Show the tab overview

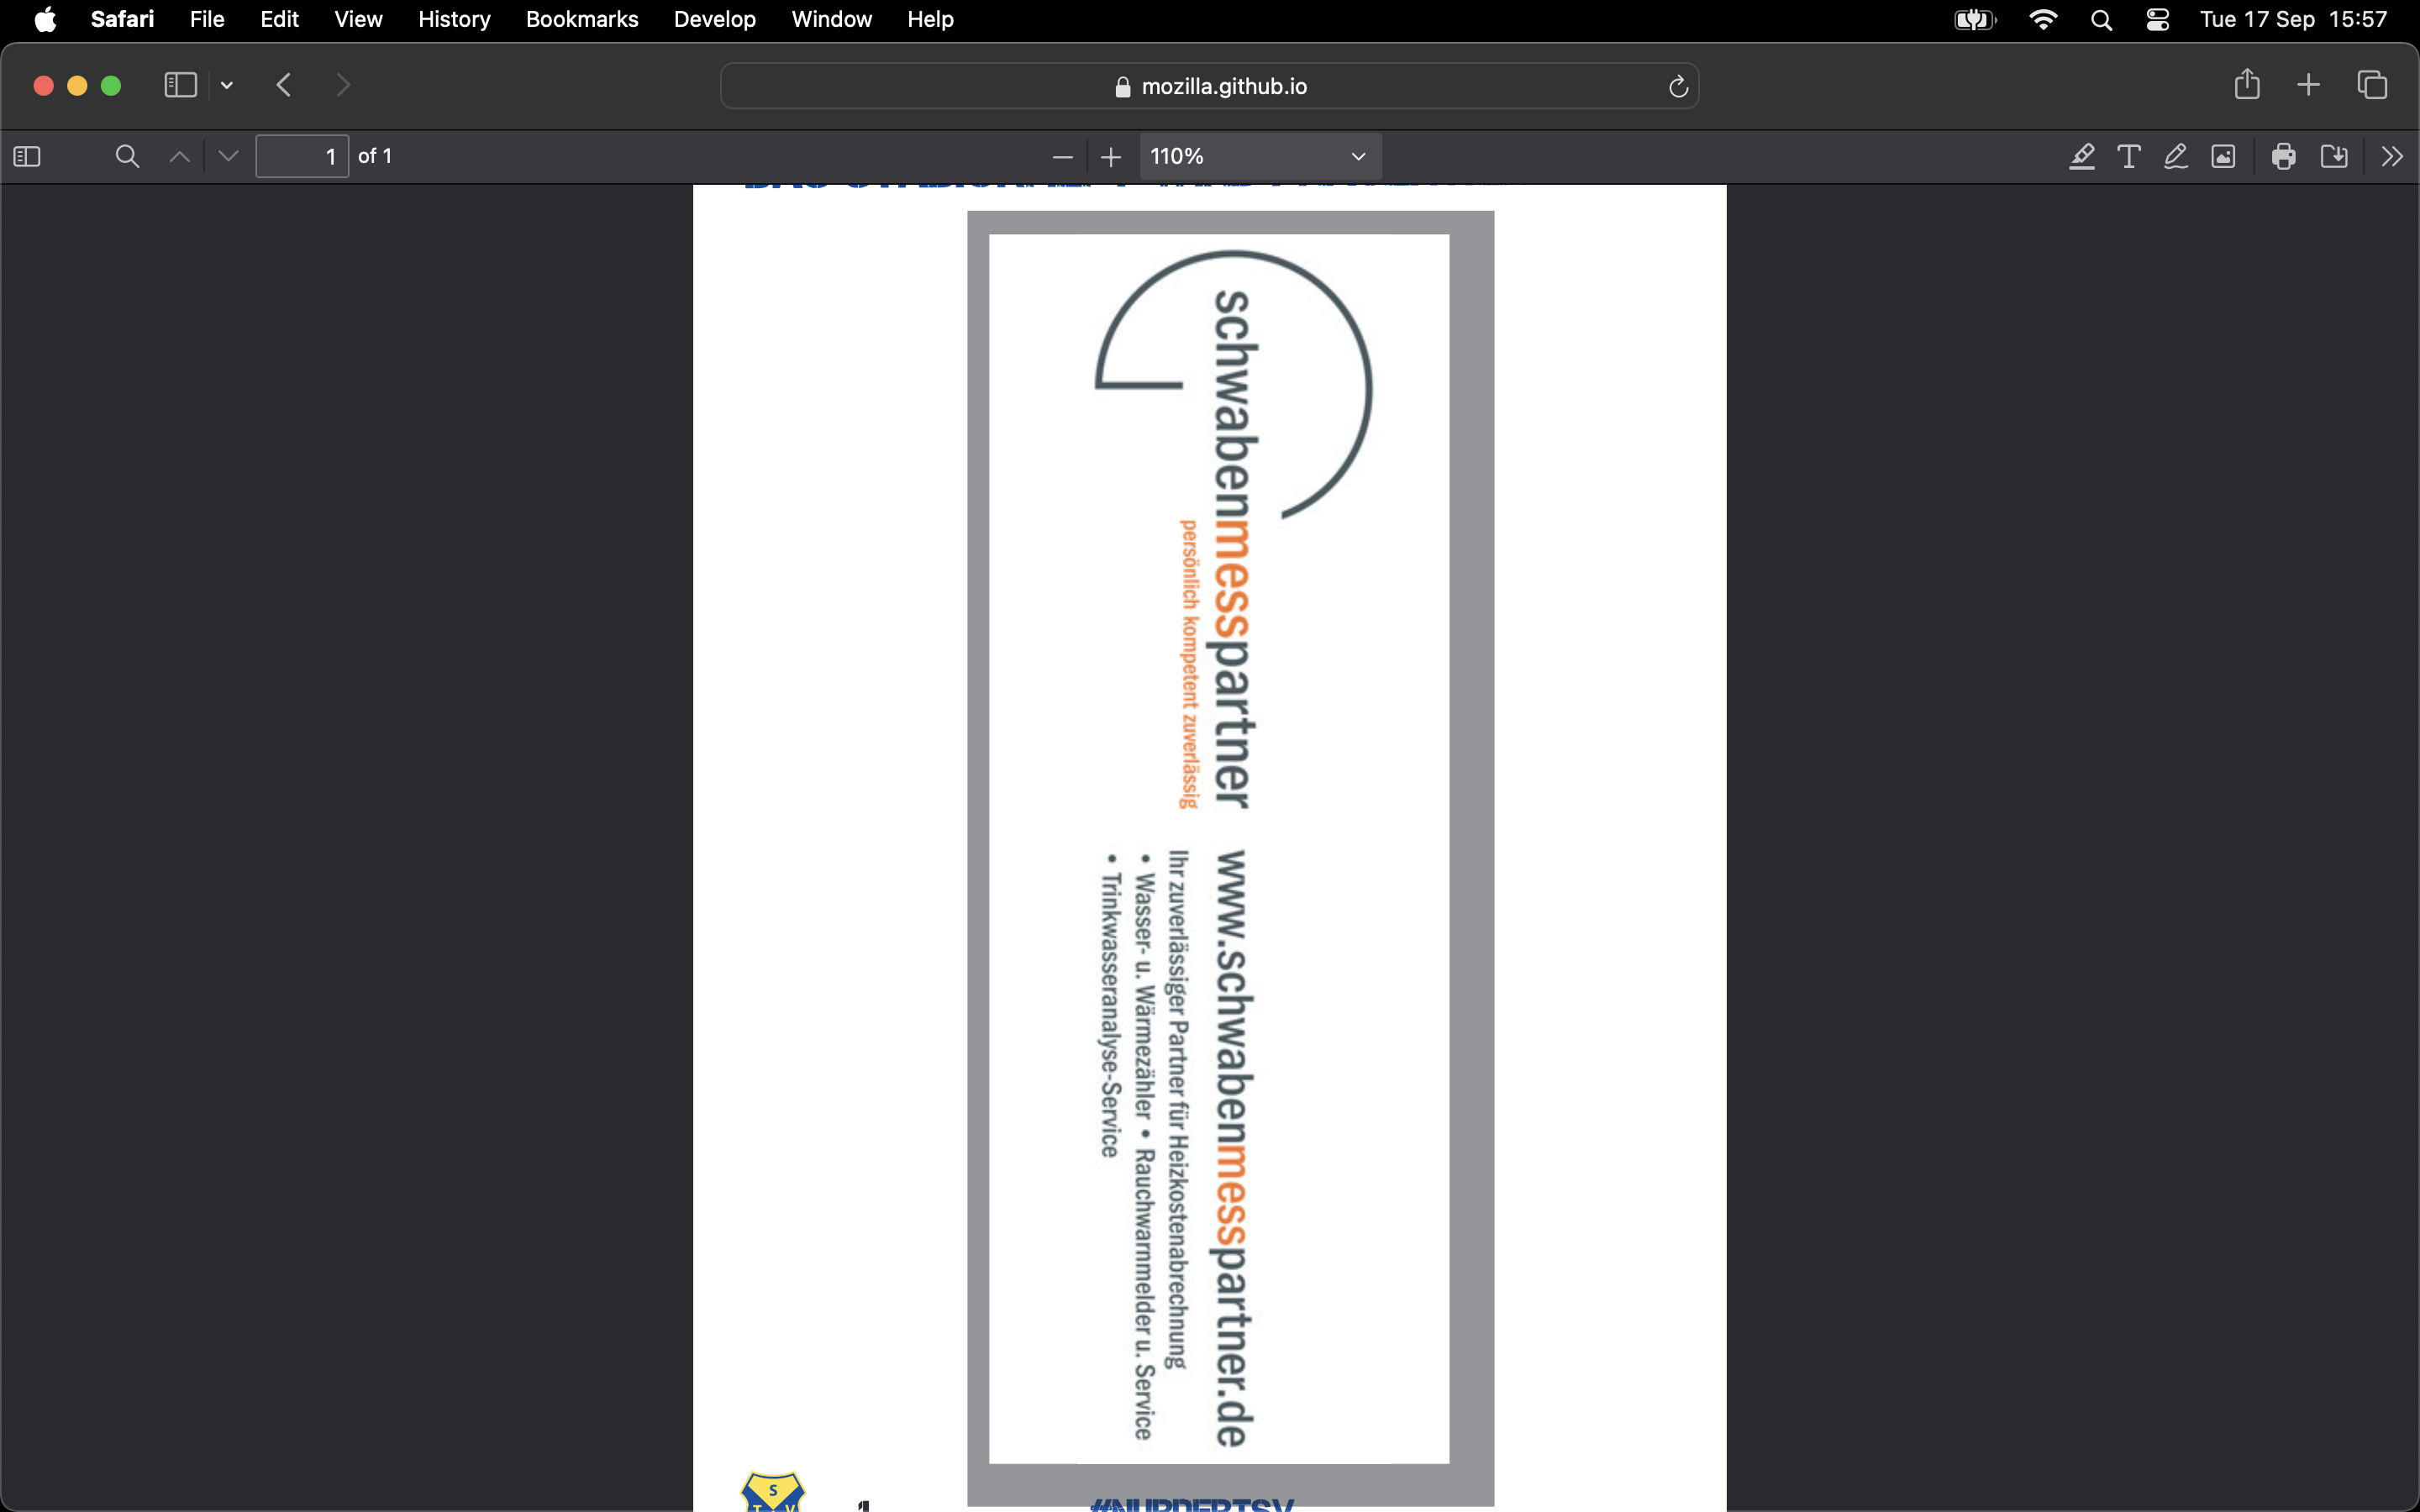(x=2372, y=85)
